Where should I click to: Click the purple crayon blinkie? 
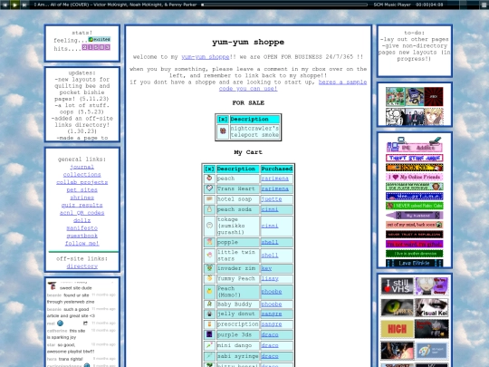click(x=414, y=216)
